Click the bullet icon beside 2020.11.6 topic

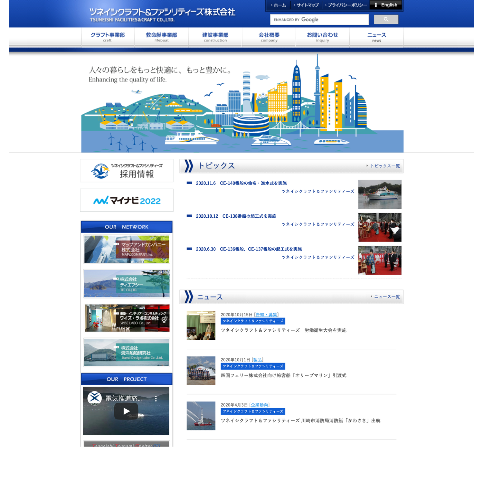(189, 183)
